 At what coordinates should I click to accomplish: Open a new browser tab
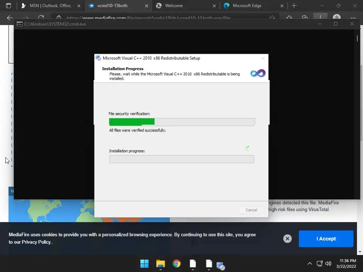[294, 6]
